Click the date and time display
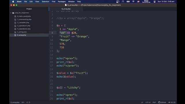 [x=166, y=1]
